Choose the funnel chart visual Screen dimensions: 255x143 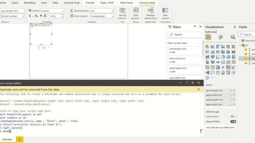click(x=212, y=57)
